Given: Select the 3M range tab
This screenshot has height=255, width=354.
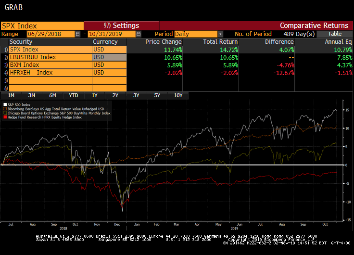Looking at the screenshot, I should point(32,96).
